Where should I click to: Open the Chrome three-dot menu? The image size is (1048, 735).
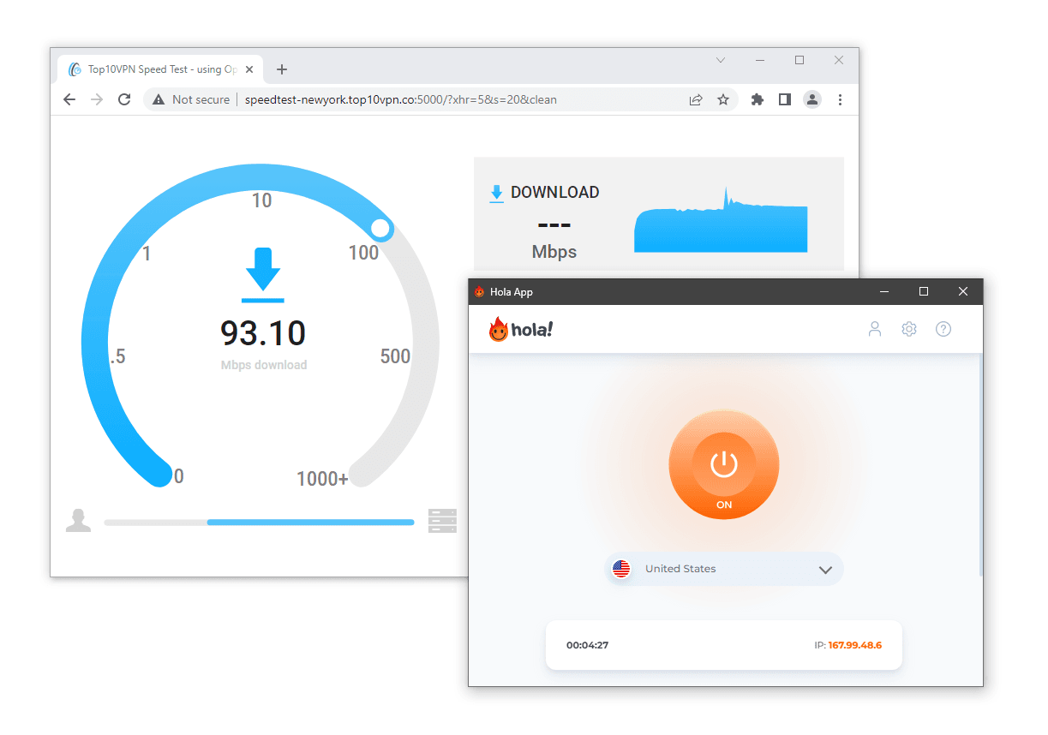point(840,99)
